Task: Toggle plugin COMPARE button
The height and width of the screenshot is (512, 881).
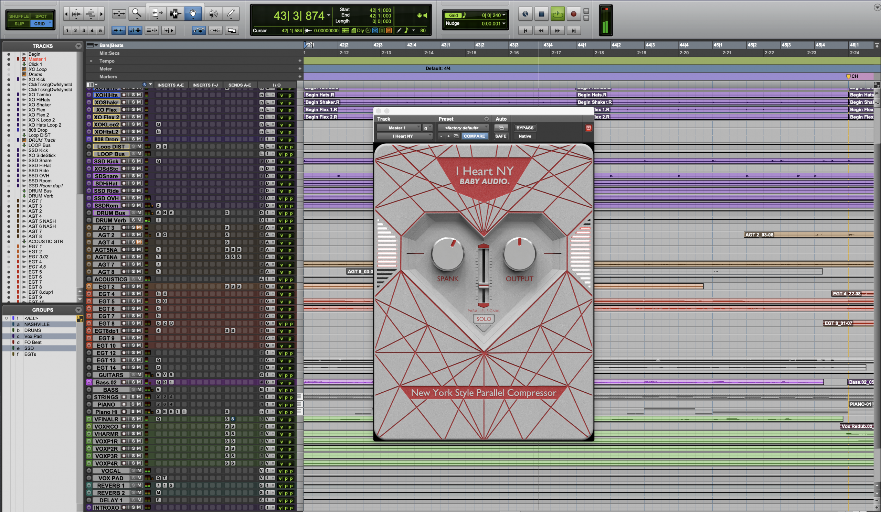Action: 474,136
